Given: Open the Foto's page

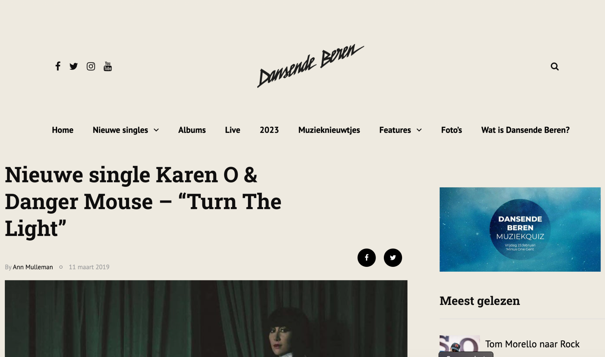Looking at the screenshot, I should [451, 130].
